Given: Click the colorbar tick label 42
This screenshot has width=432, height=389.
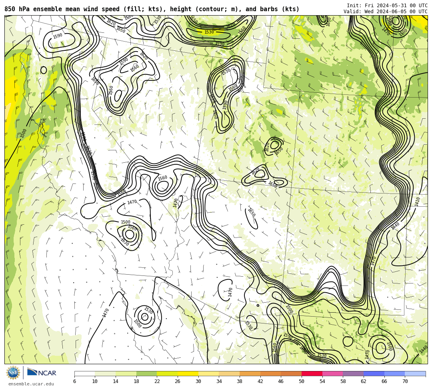Looking at the screenshot, I should tap(260, 381).
